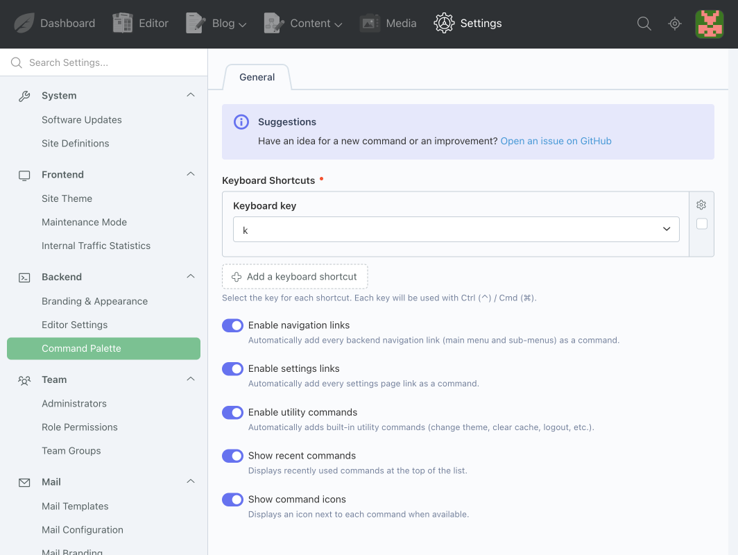Collapse the Team section chevron

point(191,379)
